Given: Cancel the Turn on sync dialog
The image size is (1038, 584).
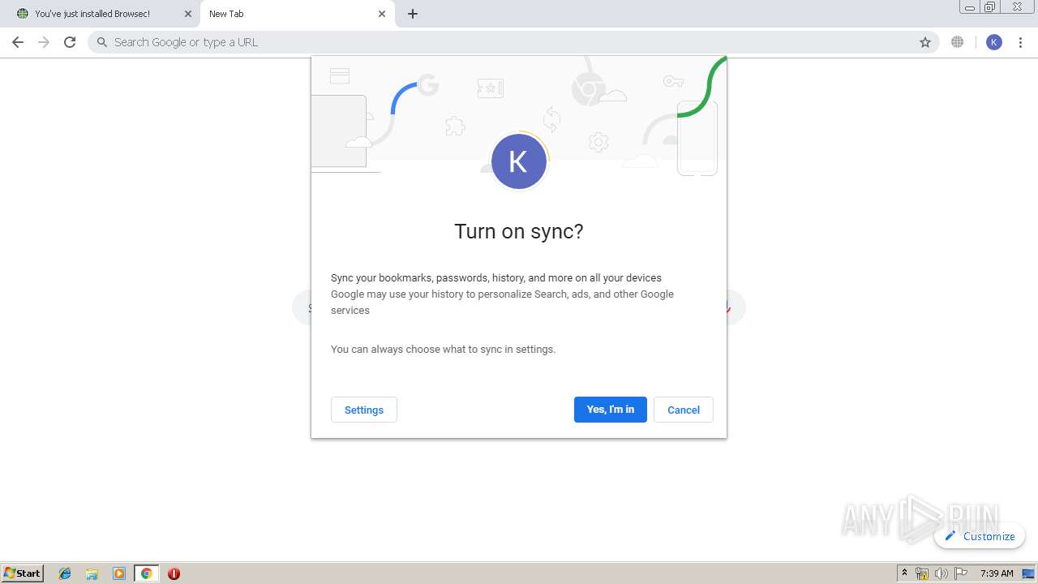Looking at the screenshot, I should tap(684, 410).
